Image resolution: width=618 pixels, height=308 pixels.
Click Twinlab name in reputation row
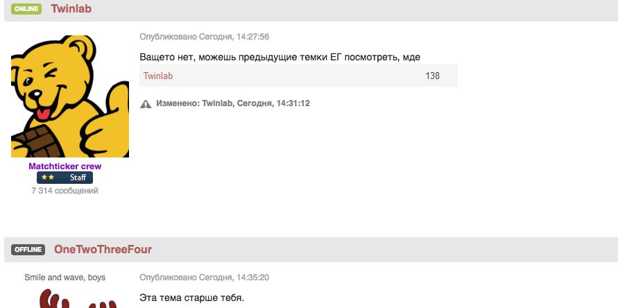point(158,76)
